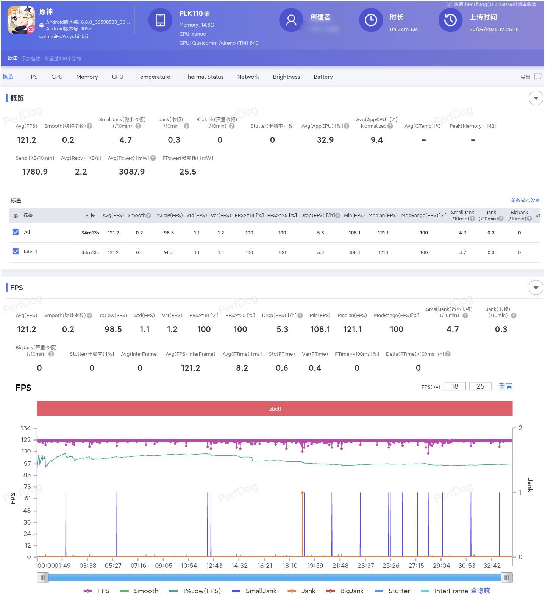Click the duration clock icon

pyautogui.click(x=370, y=20)
